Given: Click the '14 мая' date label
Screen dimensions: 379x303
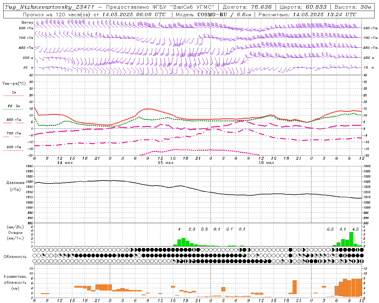Looking at the screenshot, I should pos(65,163).
